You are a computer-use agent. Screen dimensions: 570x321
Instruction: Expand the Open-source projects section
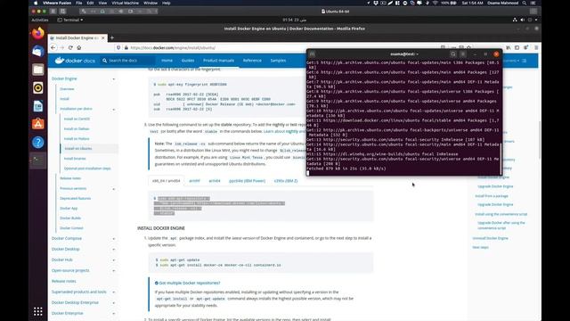113,271
